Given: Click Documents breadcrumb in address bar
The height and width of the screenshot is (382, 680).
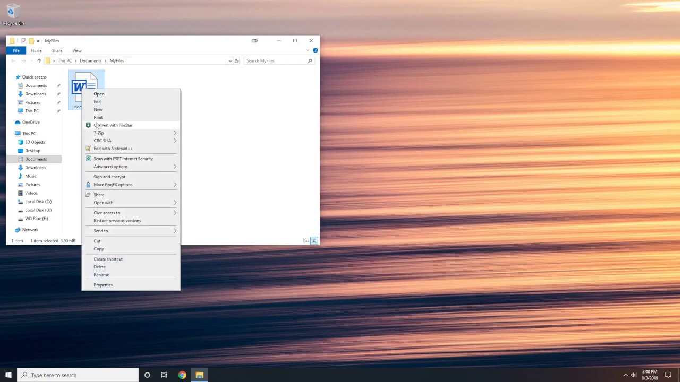Looking at the screenshot, I should pos(90,60).
